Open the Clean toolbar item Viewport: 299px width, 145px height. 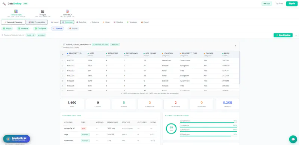coord(106,22)
